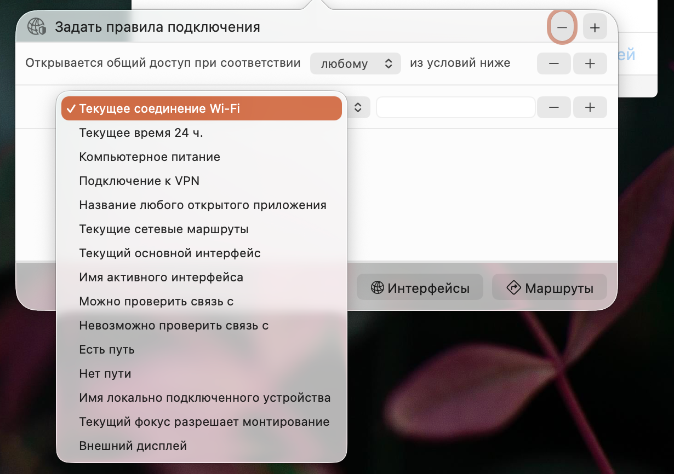The height and width of the screenshot is (474, 674).
Task: Expand the любому match dropdown
Action: point(355,63)
